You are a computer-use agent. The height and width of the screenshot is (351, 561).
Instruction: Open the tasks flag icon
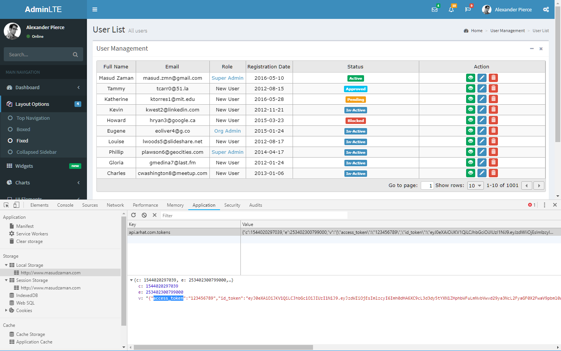[468, 9]
